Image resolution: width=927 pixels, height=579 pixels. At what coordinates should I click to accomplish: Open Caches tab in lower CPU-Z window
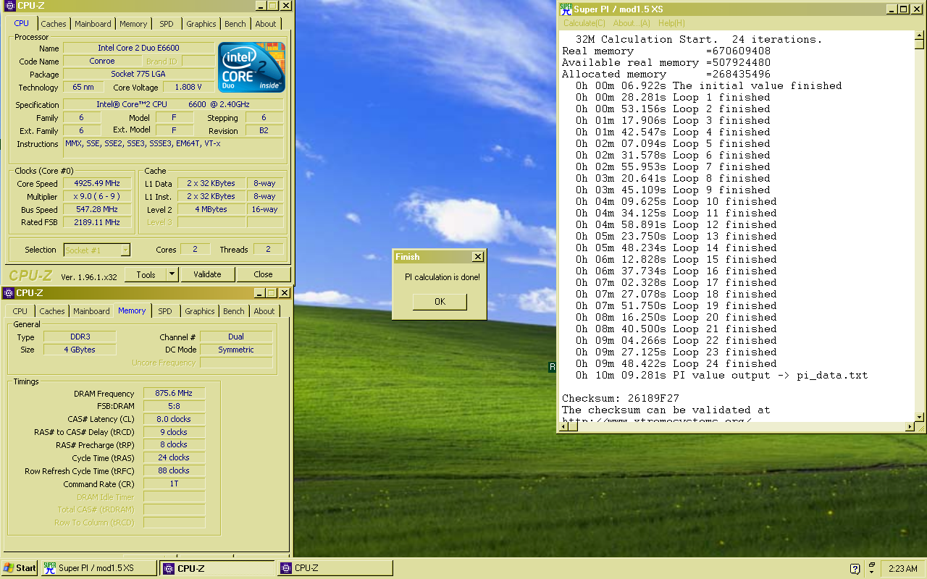tap(52, 311)
